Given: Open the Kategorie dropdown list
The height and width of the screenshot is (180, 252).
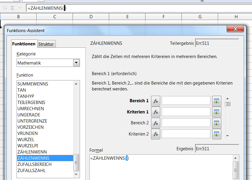Looking at the screenshot, I should click(76, 63).
